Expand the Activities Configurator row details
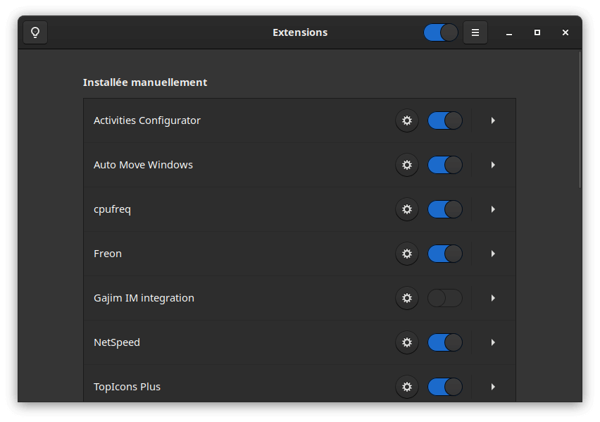 coord(493,120)
